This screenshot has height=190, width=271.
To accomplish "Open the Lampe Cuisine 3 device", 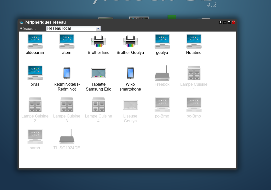I will pyautogui.click(x=67, y=105).
